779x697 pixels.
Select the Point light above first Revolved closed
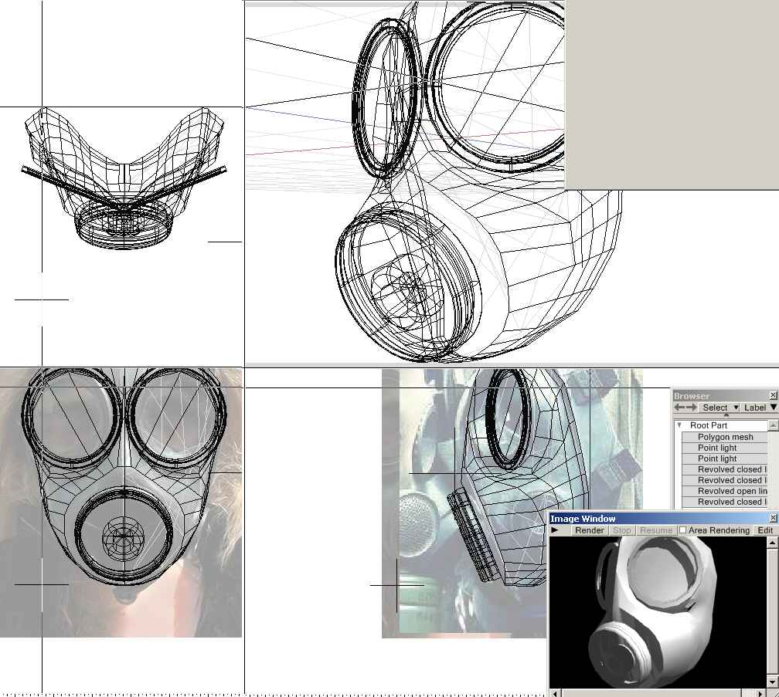(725, 458)
